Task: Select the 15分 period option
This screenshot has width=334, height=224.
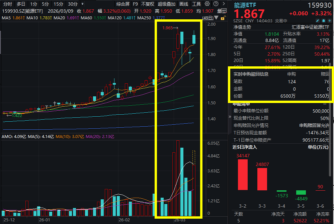Action: (58, 4)
